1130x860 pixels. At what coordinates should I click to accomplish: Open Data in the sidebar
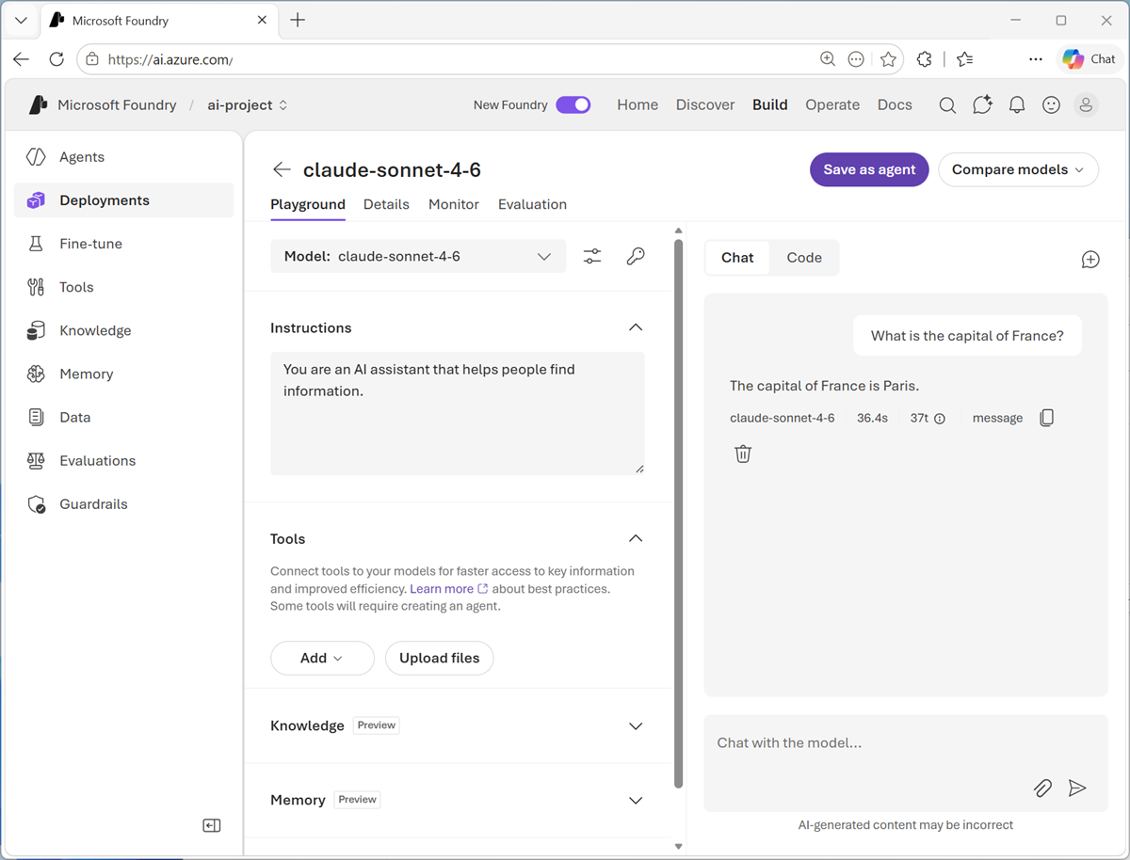pos(123,417)
